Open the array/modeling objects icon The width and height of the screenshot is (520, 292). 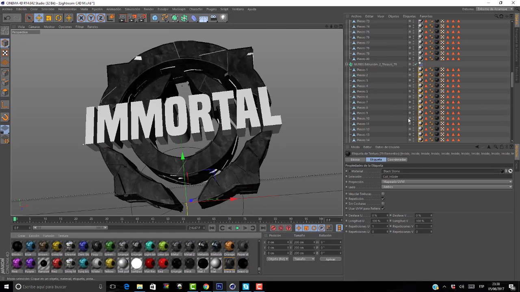click(x=184, y=18)
